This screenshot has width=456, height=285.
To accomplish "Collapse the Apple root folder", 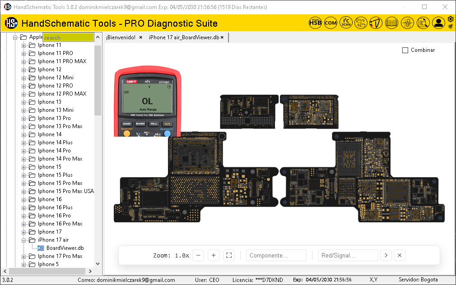I will pyautogui.click(x=15, y=37).
